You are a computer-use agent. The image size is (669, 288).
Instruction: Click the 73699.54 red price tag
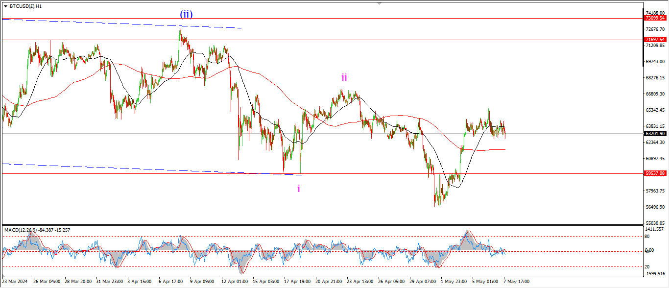pyautogui.click(x=655, y=18)
